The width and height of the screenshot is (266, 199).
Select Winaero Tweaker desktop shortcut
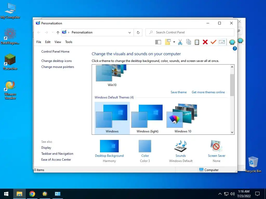pos(10,90)
